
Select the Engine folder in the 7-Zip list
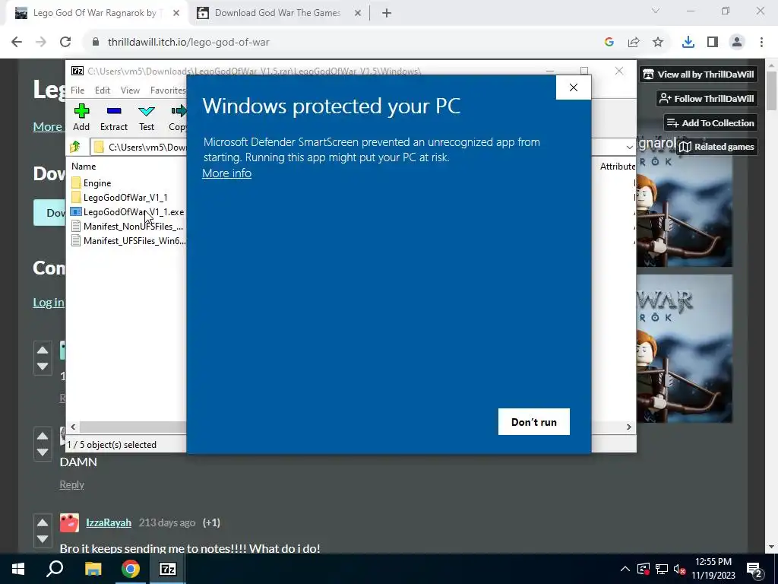click(x=97, y=183)
